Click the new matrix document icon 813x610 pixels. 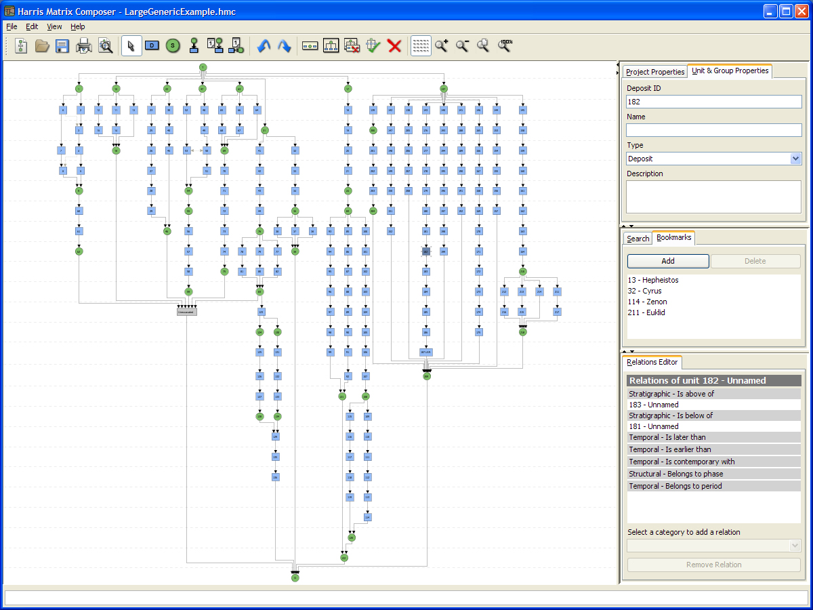[x=21, y=46]
